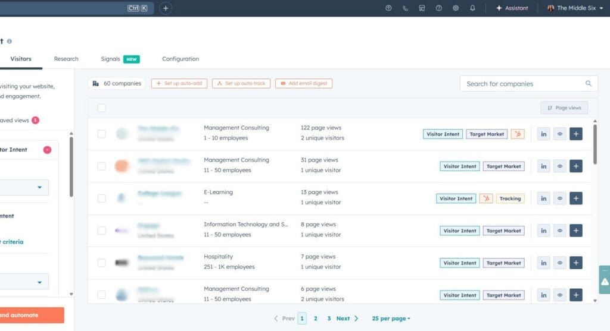Open the calling phone icon
The width and height of the screenshot is (610, 331).
click(405, 8)
